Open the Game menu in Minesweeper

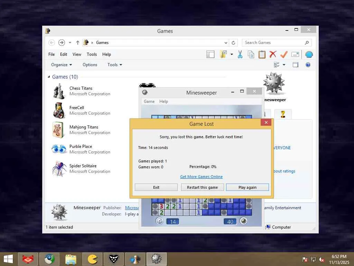pyautogui.click(x=149, y=101)
